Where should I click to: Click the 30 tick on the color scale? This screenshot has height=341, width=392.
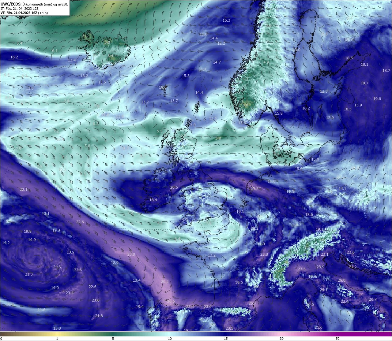tap(281, 339)
